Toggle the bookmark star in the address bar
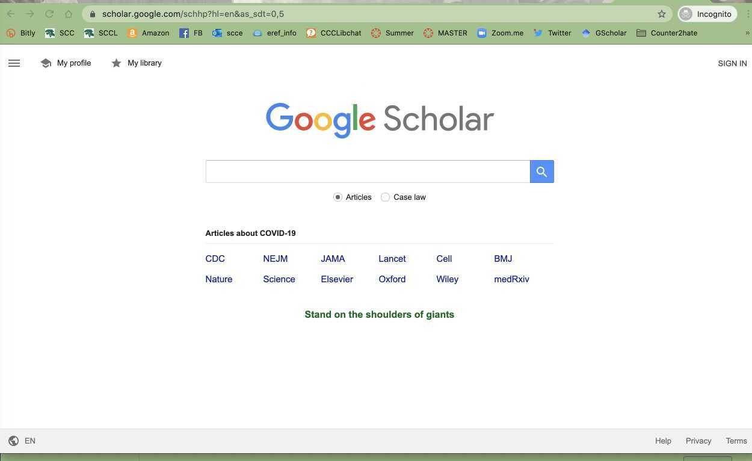 (x=661, y=13)
